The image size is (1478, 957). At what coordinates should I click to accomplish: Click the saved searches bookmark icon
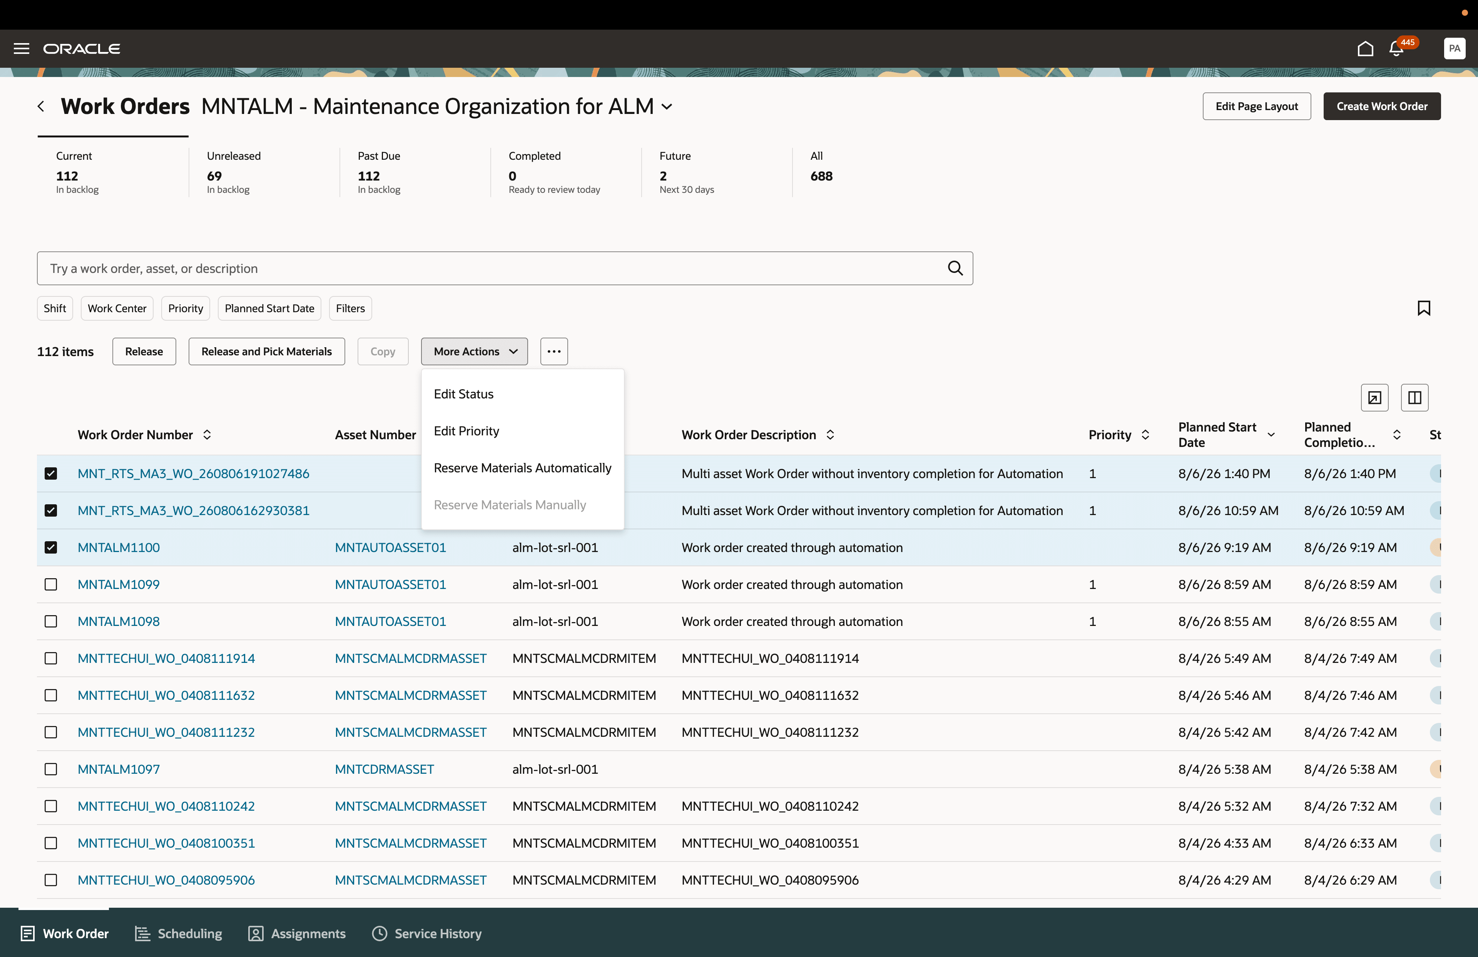[1424, 308]
